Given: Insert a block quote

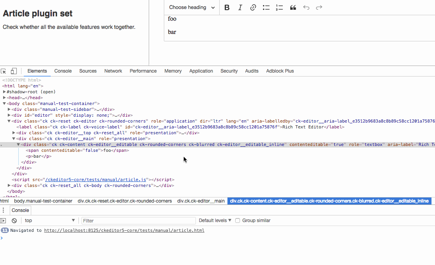Looking at the screenshot, I should click(293, 7).
